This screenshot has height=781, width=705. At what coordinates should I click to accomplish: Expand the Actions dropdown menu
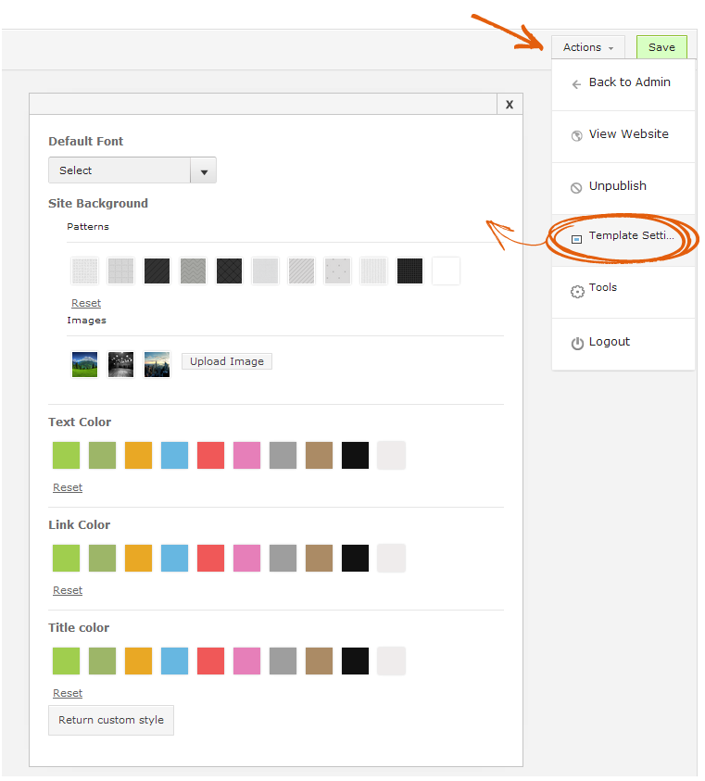(588, 47)
